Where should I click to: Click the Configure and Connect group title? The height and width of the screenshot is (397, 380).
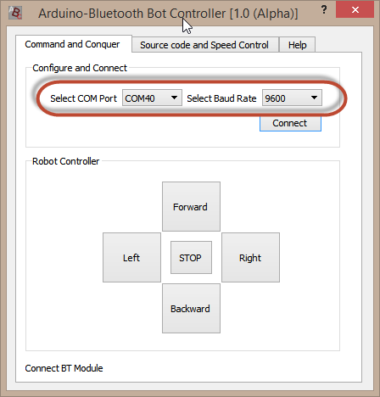[x=80, y=68]
